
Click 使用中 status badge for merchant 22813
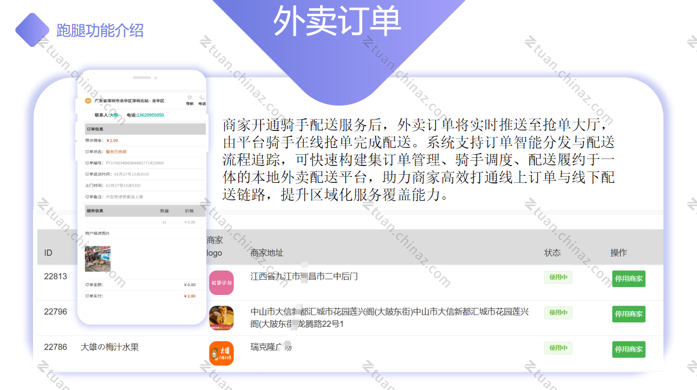[x=558, y=277]
